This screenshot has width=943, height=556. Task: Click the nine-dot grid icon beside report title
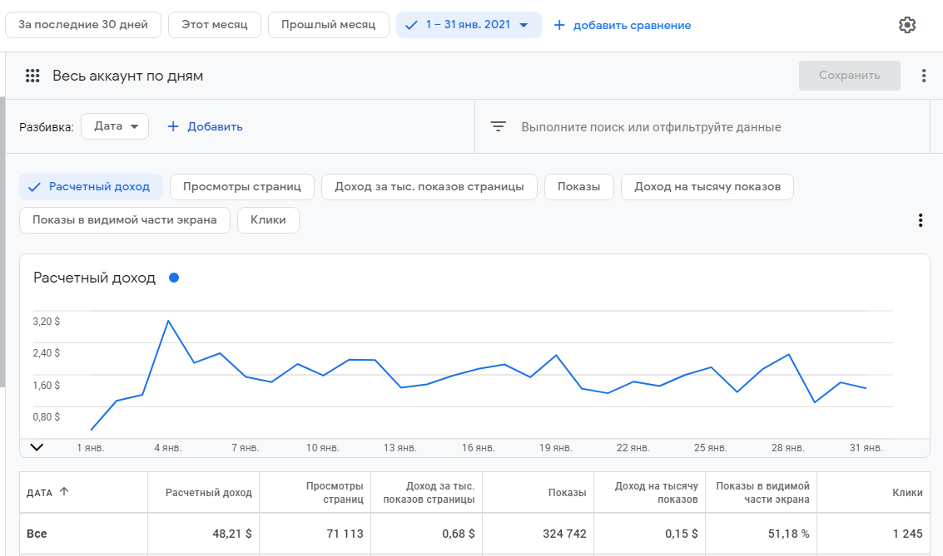(x=32, y=76)
